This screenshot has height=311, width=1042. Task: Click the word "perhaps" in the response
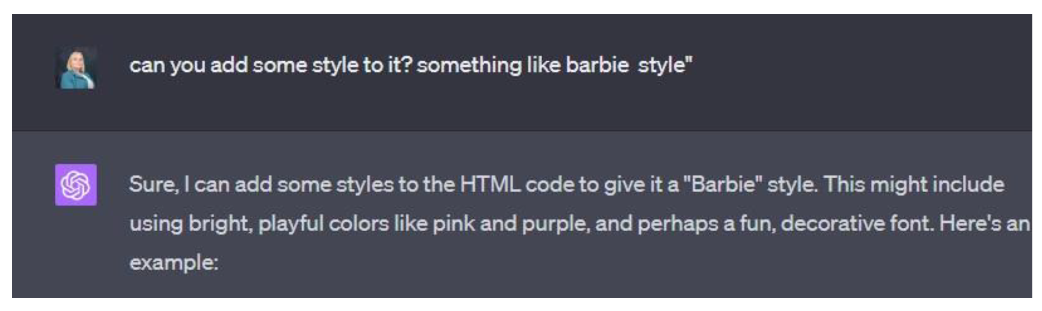[x=677, y=224]
